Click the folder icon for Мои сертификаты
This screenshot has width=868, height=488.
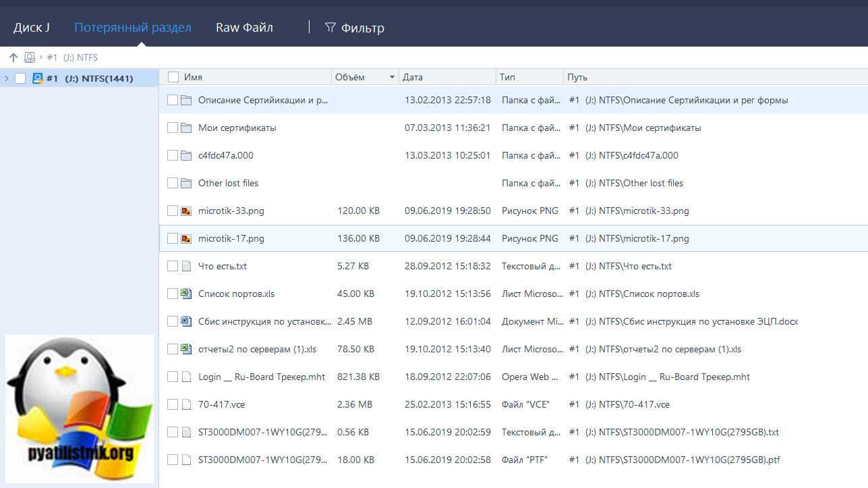187,128
